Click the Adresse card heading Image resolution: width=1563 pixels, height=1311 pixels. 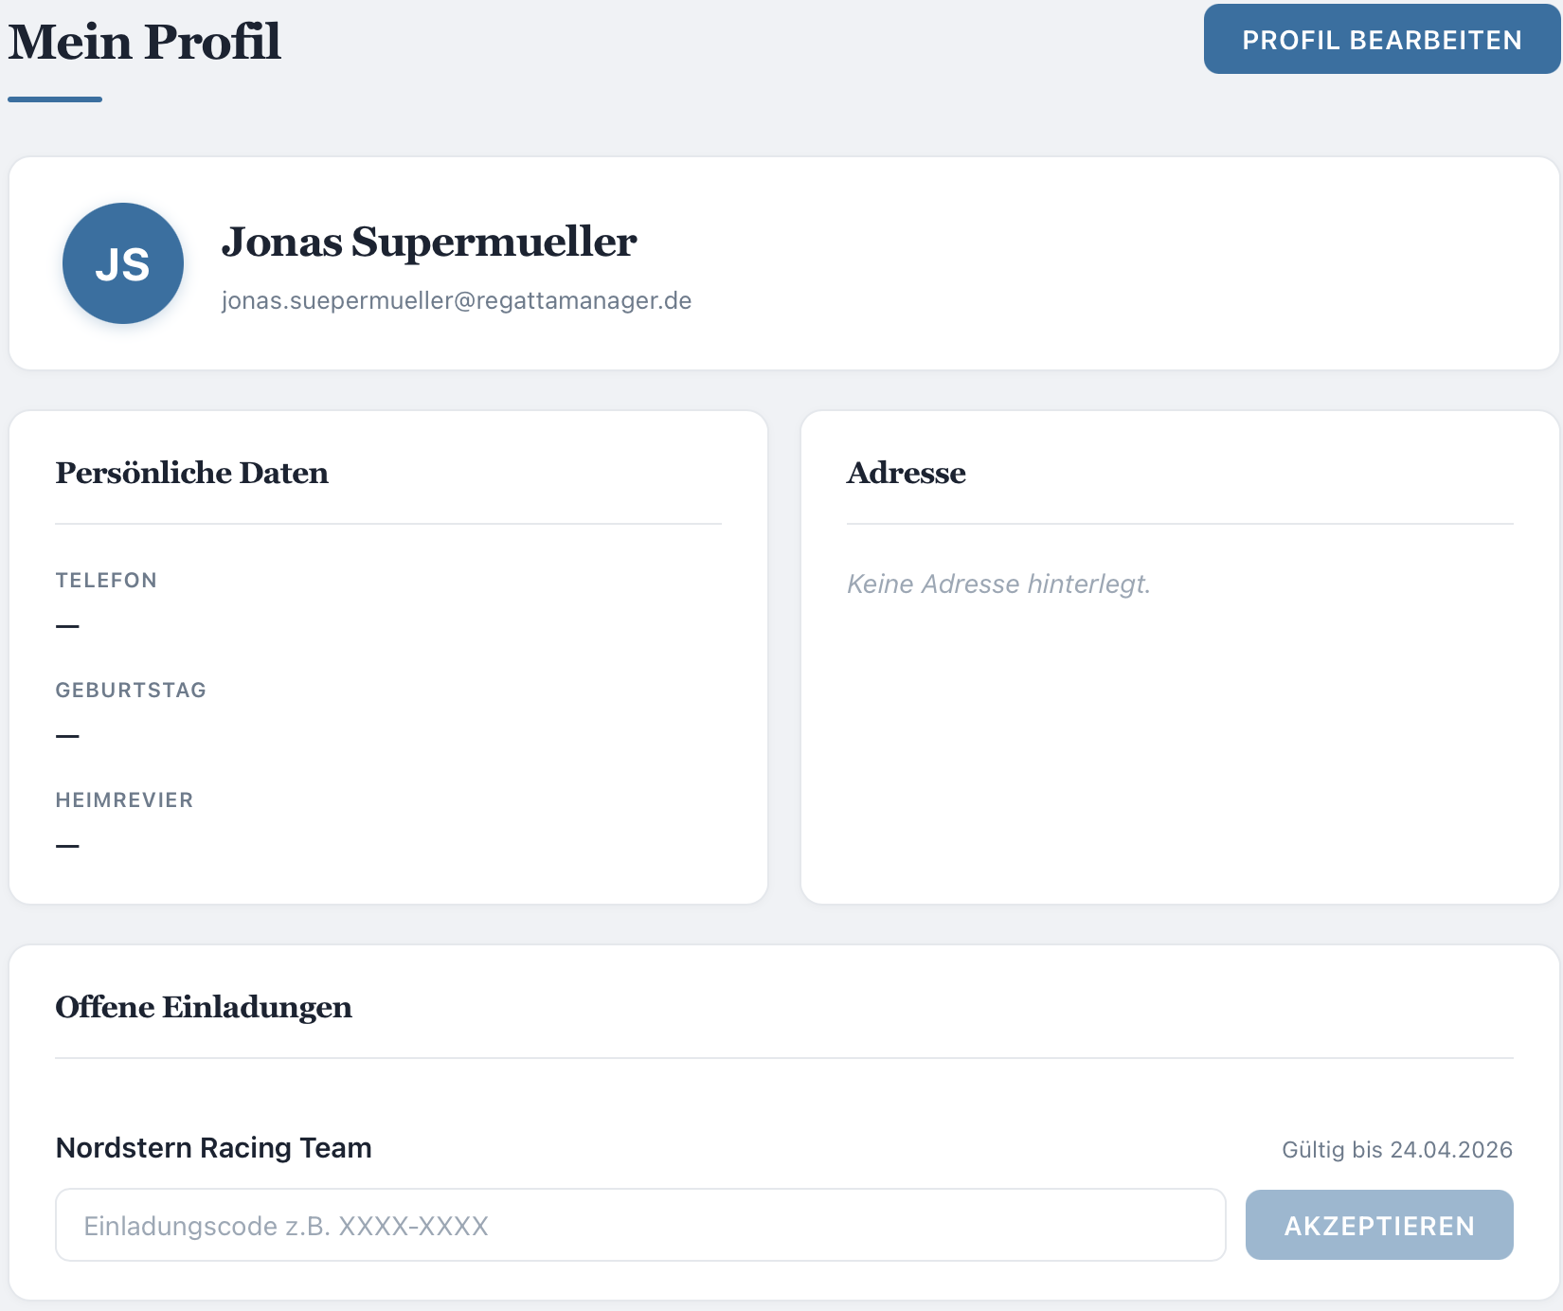[x=907, y=473]
